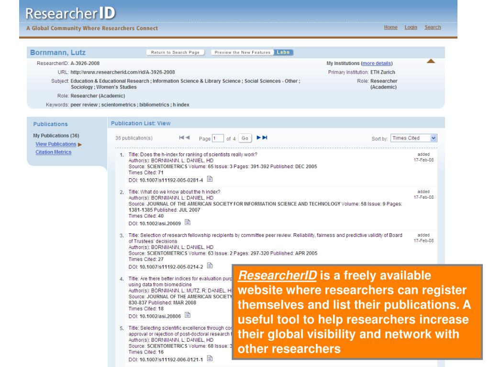Open the Login link
490x367 pixels.
click(411, 27)
